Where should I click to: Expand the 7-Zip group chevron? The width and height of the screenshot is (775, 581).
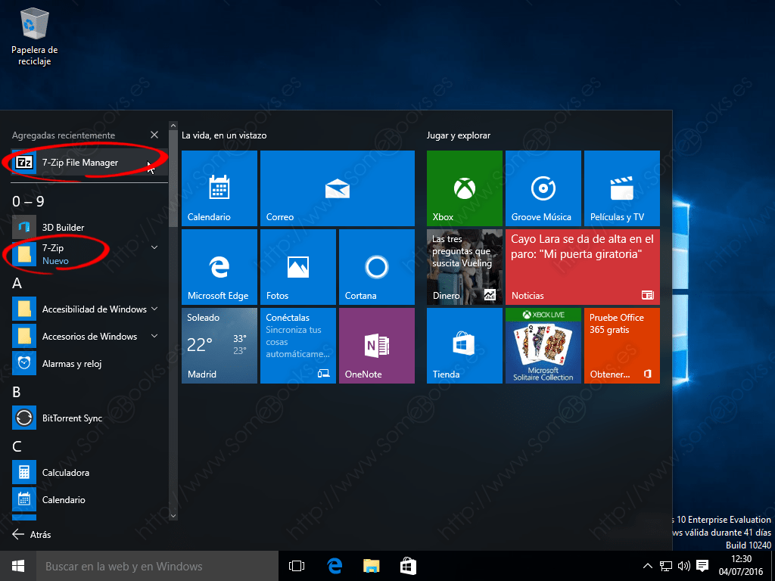[154, 247]
